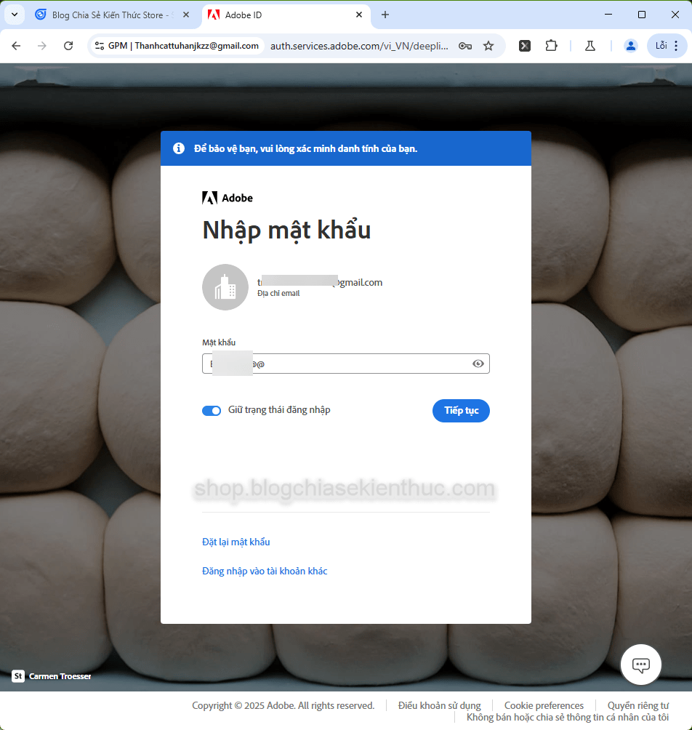Screen dimensions: 692x730
Task: Open site information icon in address bar
Action: coord(99,46)
